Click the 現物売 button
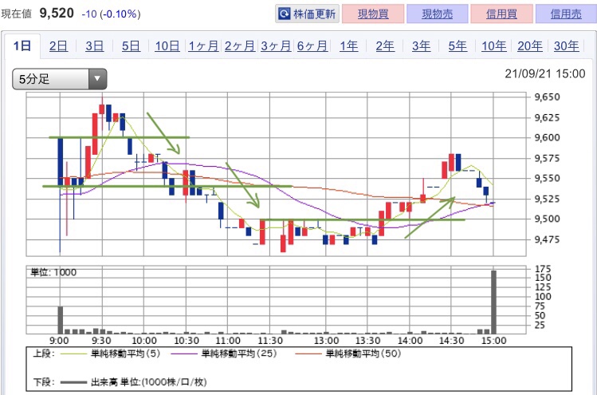Image resolution: width=597 pixels, height=395 pixels. 437,14
